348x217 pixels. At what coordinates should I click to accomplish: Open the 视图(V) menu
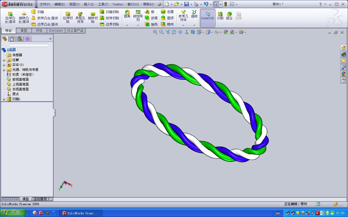coord(74,4)
